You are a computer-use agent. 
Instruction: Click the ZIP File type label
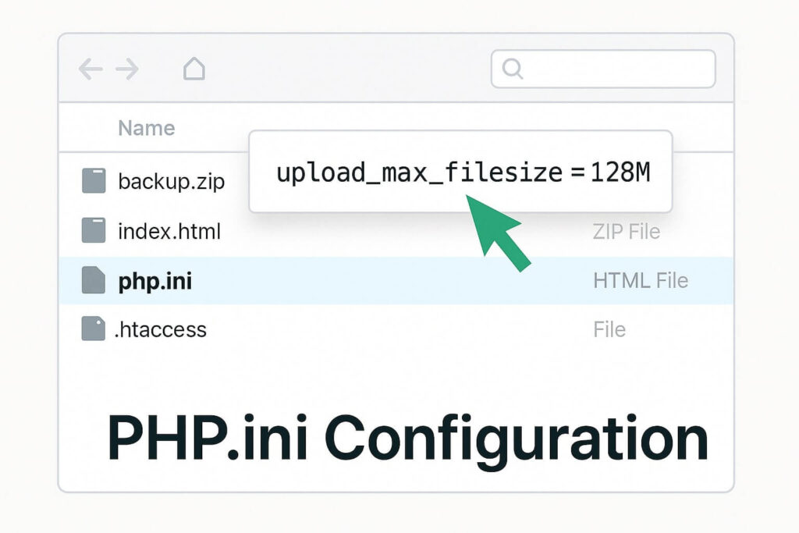tap(625, 231)
